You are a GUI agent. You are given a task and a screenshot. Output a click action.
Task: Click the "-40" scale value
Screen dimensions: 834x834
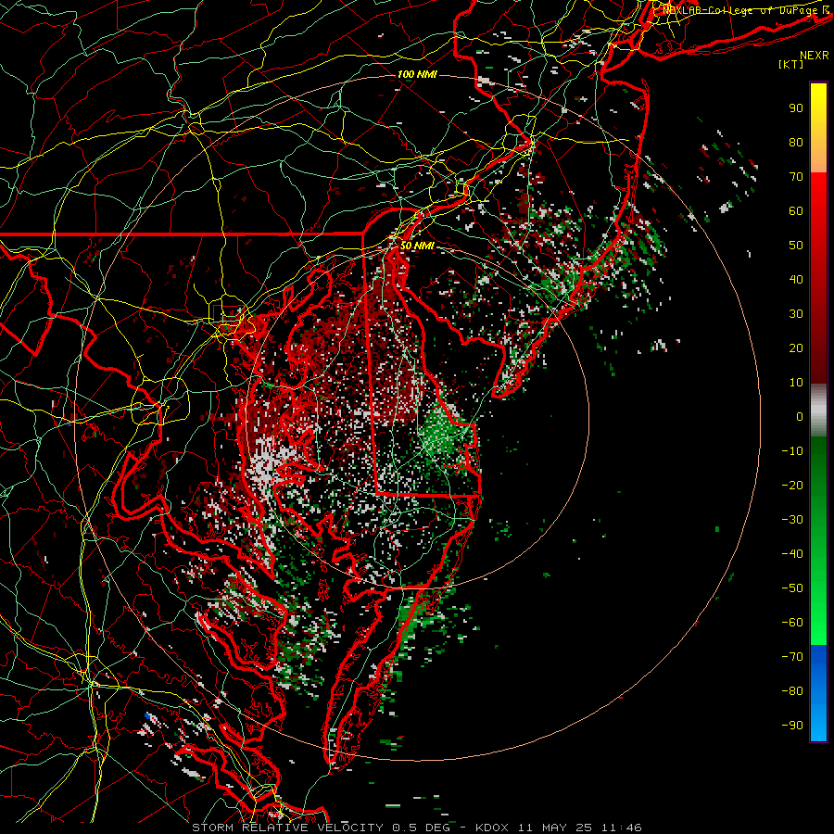coord(792,554)
